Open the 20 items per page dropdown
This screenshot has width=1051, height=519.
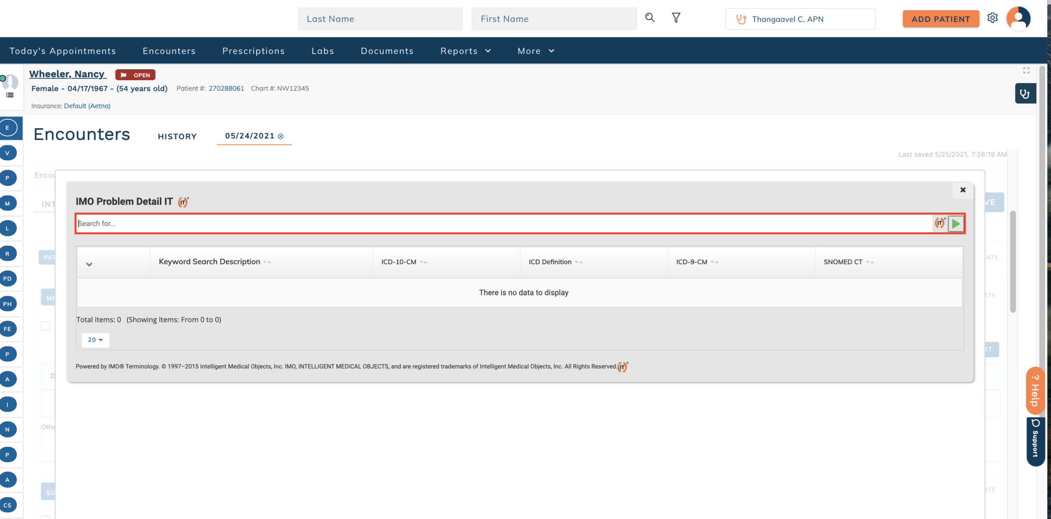pos(95,340)
